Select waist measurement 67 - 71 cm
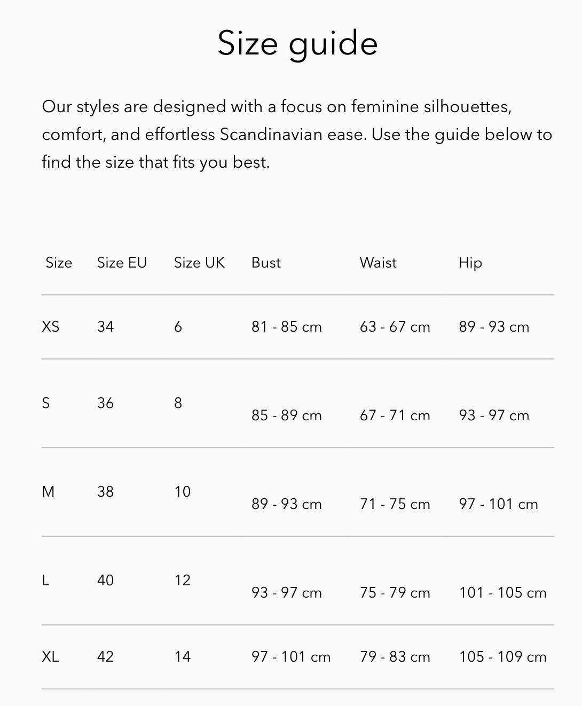 tap(395, 415)
